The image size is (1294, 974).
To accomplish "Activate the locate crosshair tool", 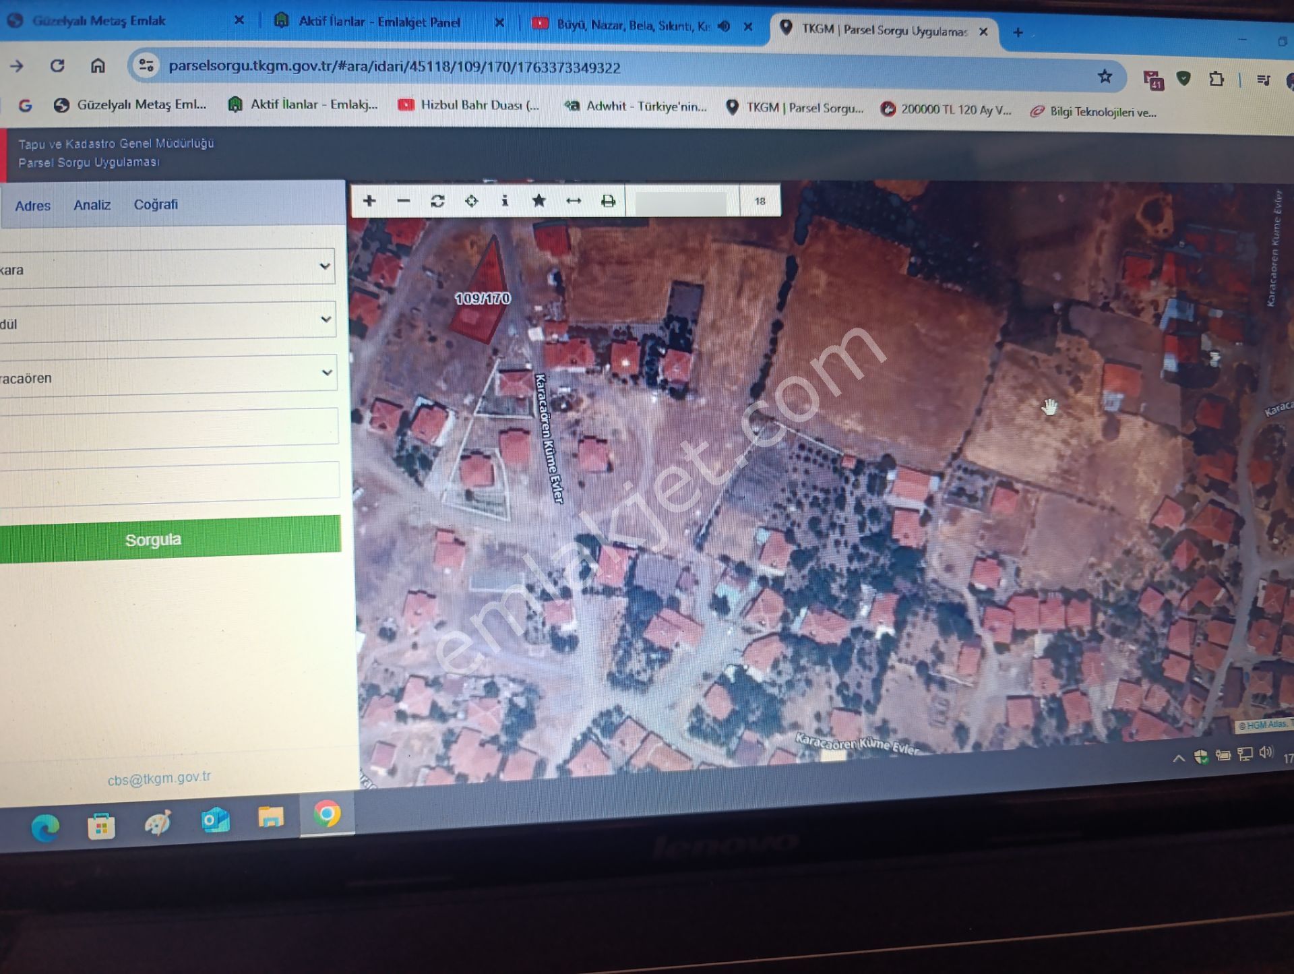I will (472, 201).
